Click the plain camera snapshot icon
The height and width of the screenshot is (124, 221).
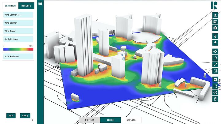[215, 28]
